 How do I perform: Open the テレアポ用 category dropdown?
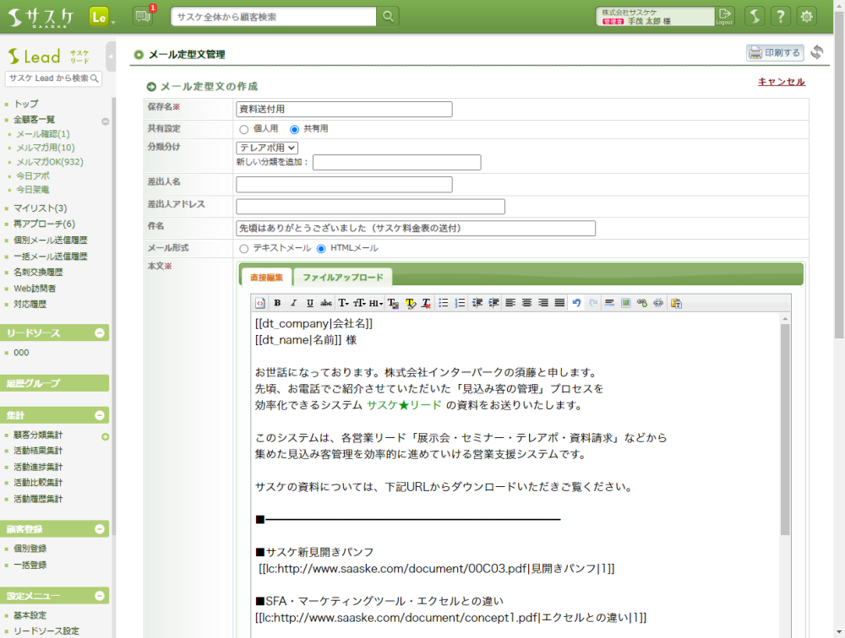click(x=267, y=148)
